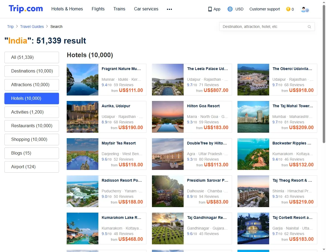Open the three-dots more menu
The width and height of the screenshot is (326, 252).
point(169,9)
